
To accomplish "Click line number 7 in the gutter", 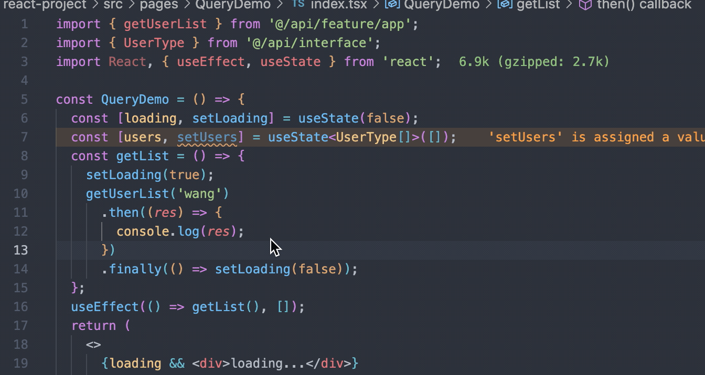I will (24, 137).
